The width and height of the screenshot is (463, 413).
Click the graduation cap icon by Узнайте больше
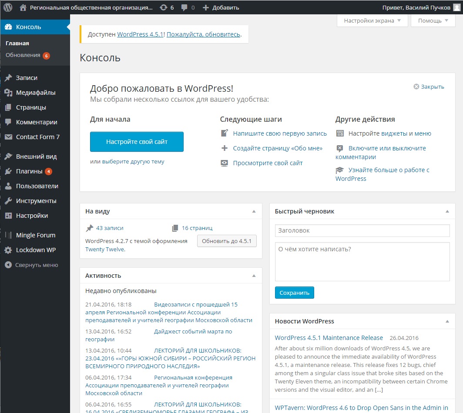pos(339,170)
